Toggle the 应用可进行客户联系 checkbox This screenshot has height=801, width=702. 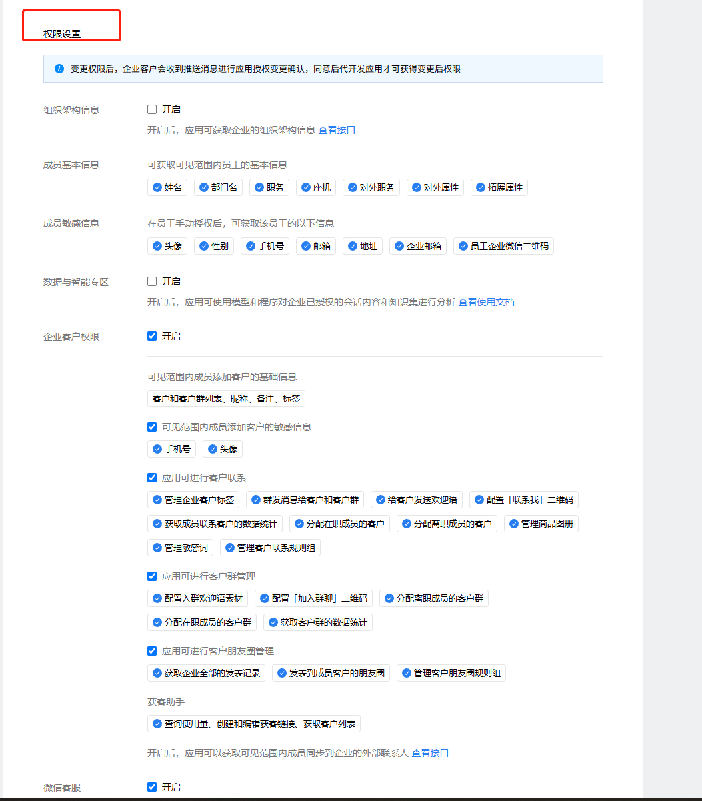tap(152, 478)
